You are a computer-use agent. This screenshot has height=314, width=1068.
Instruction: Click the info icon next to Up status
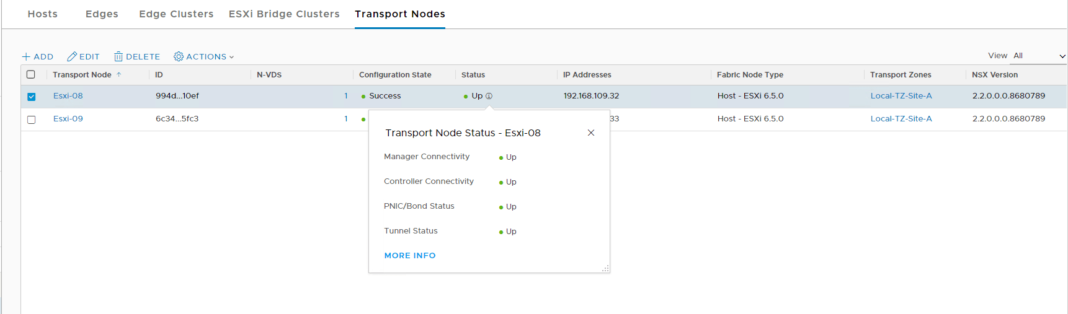[489, 96]
